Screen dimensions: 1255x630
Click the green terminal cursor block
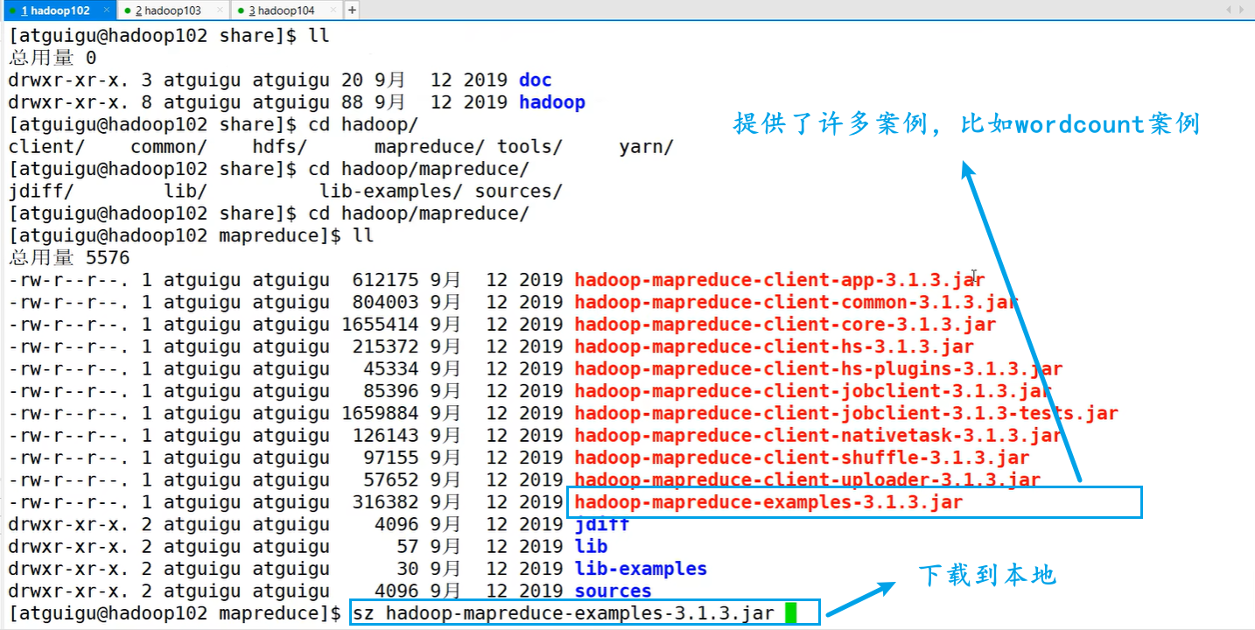click(x=791, y=613)
